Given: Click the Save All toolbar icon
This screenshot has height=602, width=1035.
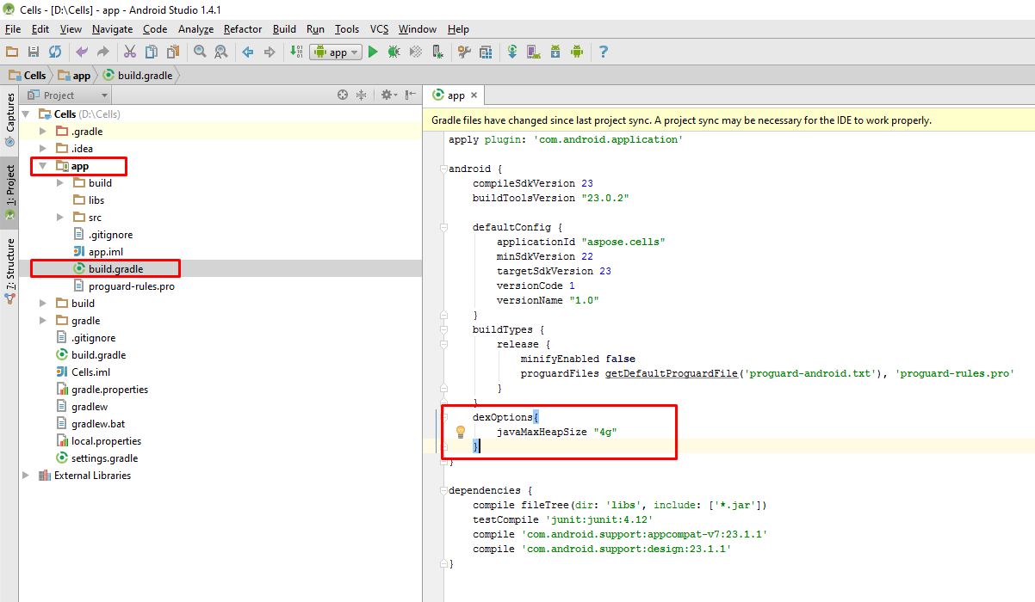Looking at the screenshot, I should pyautogui.click(x=34, y=52).
